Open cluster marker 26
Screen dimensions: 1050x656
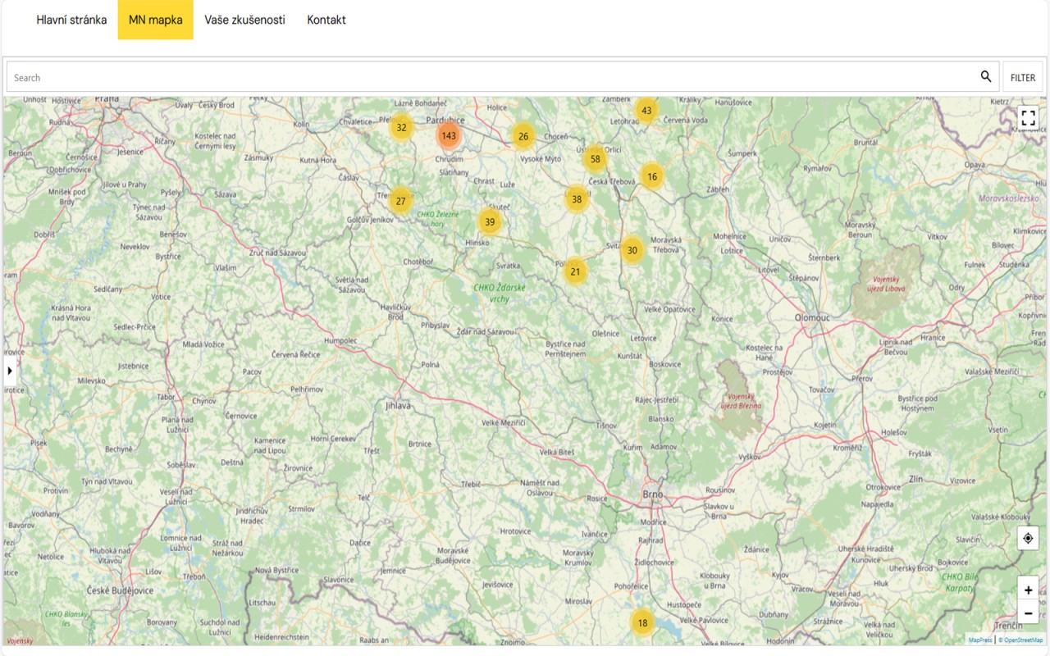pyautogui.click(x=523, y=136)
